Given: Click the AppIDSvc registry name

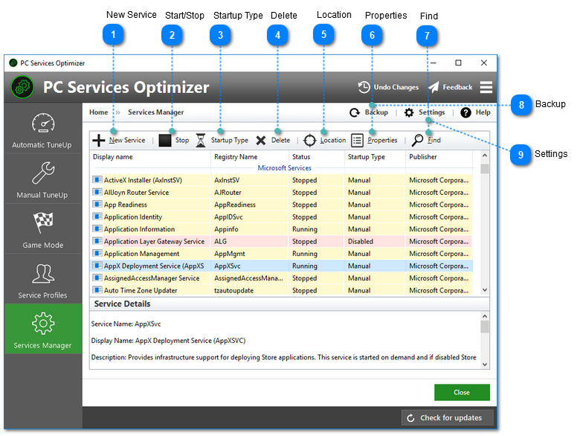Looking at the screenshot, I should click(x=228, y=217).
